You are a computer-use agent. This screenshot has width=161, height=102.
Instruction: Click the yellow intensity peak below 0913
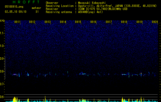click(x=45, y=99)
